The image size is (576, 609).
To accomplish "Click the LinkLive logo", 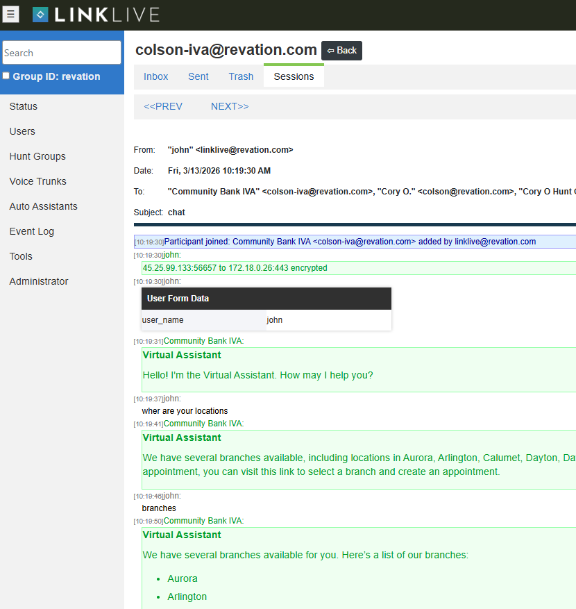I will click(x=96, y=15).
